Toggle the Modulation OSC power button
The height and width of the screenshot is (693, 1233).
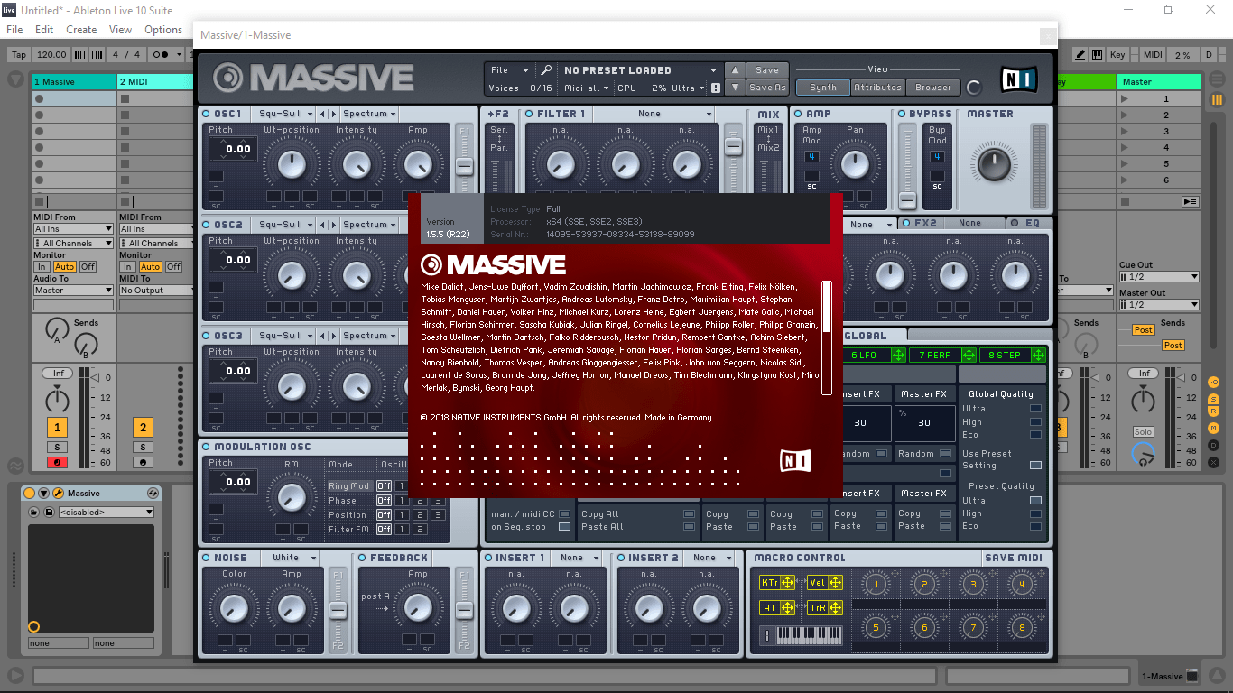click(x=207, y=447)
